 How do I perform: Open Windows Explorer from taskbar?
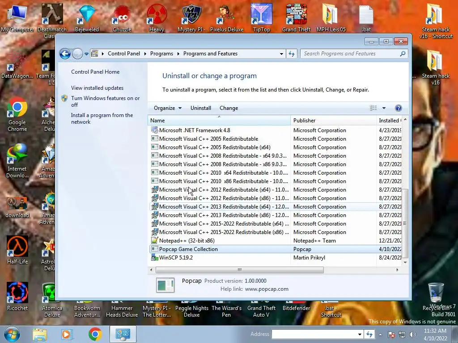click(40, 334)
